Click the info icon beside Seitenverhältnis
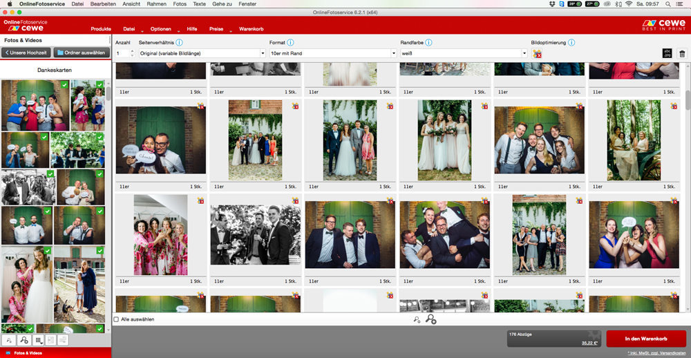Viewport: 691px width, 358px height. [180, 43]
